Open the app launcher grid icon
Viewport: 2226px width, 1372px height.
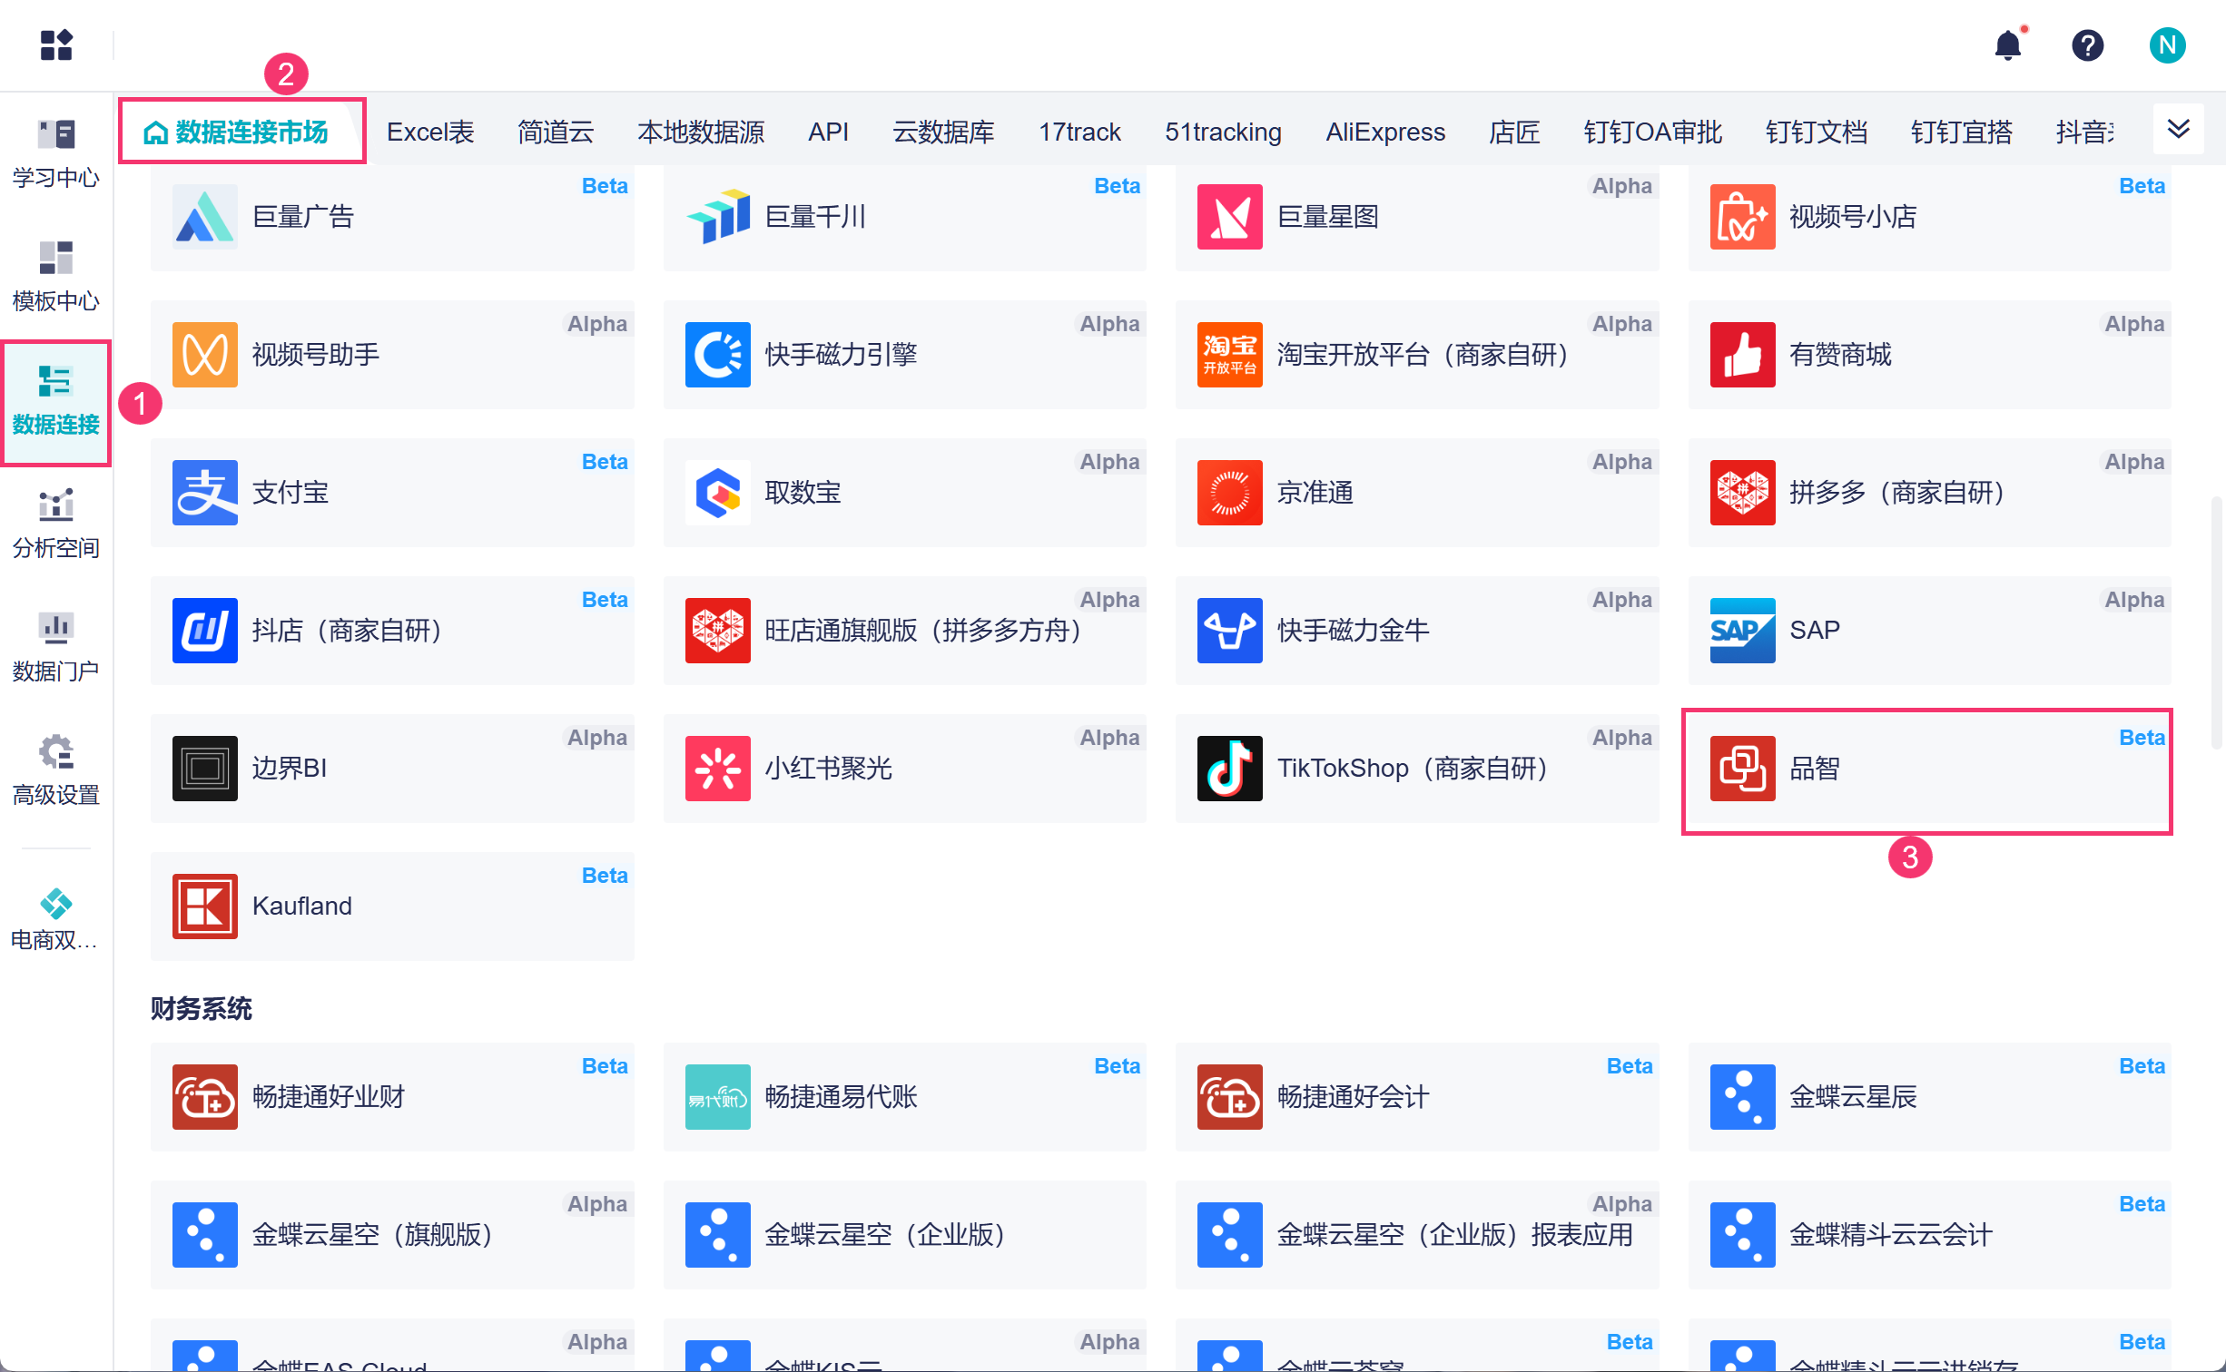click(56, 44)
